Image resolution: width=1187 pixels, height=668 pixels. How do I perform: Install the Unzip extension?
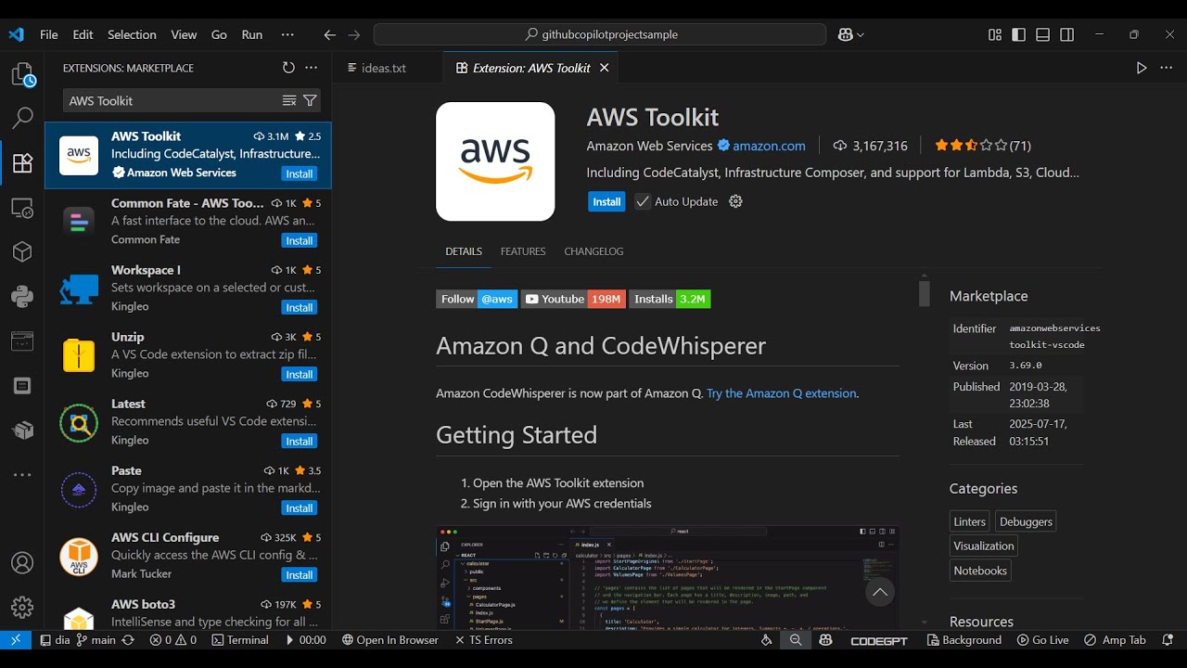pyautogui.click(x=300, y=374)
